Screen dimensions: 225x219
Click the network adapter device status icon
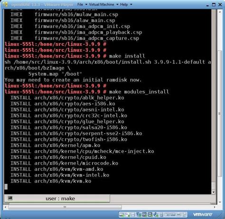(x=139, y=215)
